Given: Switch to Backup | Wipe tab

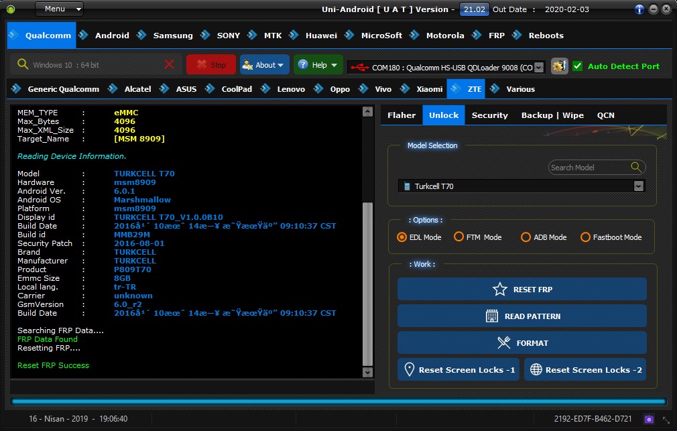Looking at the screenshot, I should [x=552, y=115].
